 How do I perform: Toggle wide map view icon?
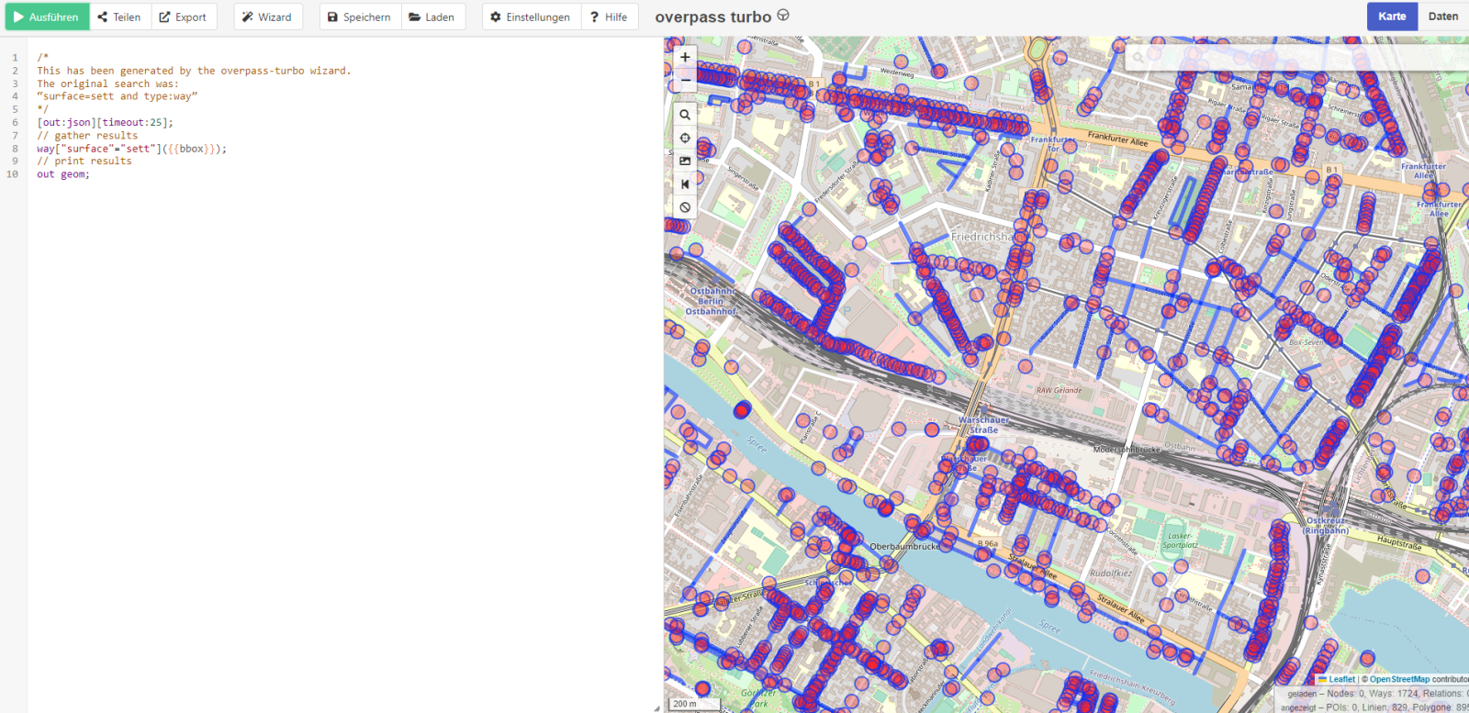(x=685, y=184)
